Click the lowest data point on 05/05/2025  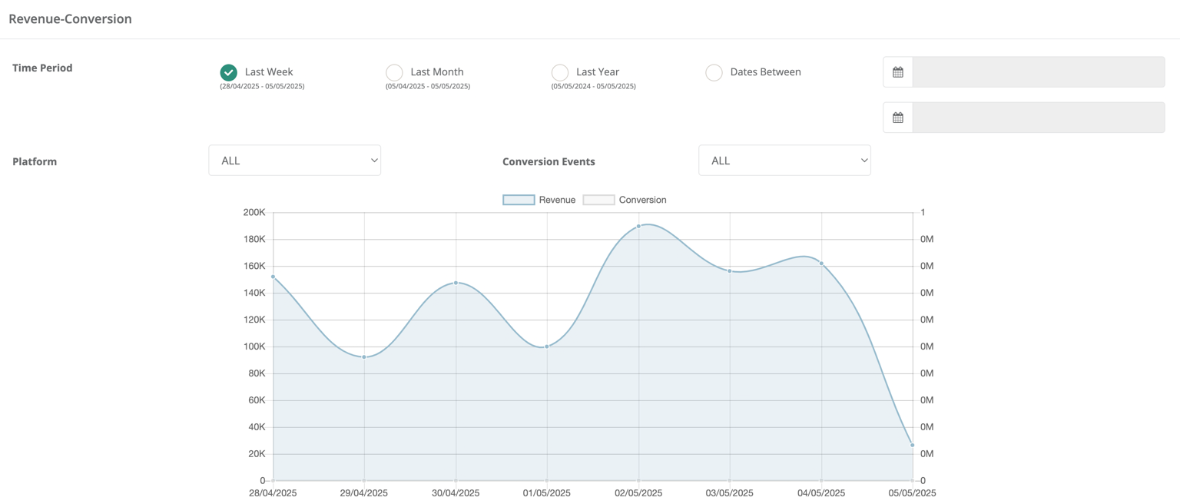912,444
